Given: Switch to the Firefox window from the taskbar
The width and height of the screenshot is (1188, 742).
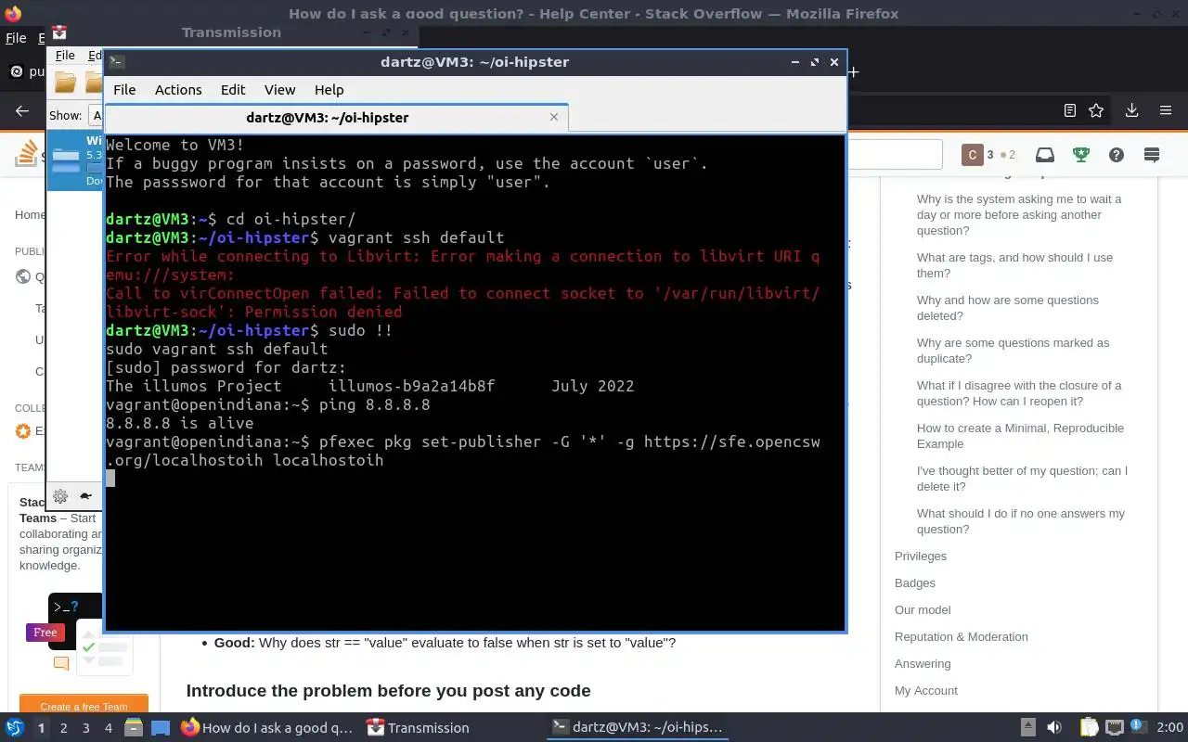Looking at the screenshot, I should click(x=267, y=728).
